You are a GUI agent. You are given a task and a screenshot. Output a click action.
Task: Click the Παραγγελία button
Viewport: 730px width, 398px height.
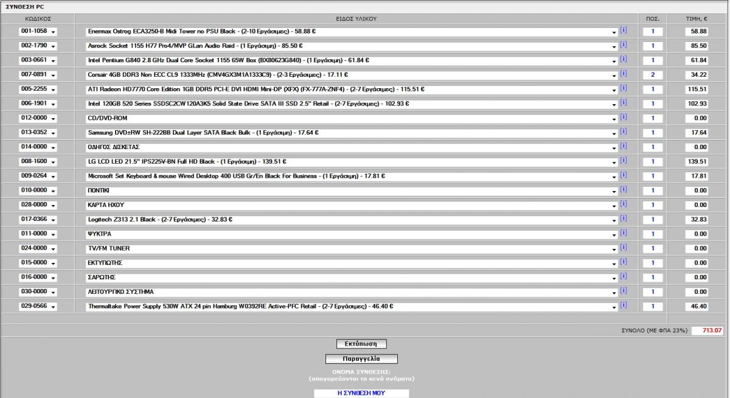(x=361, y=359)
